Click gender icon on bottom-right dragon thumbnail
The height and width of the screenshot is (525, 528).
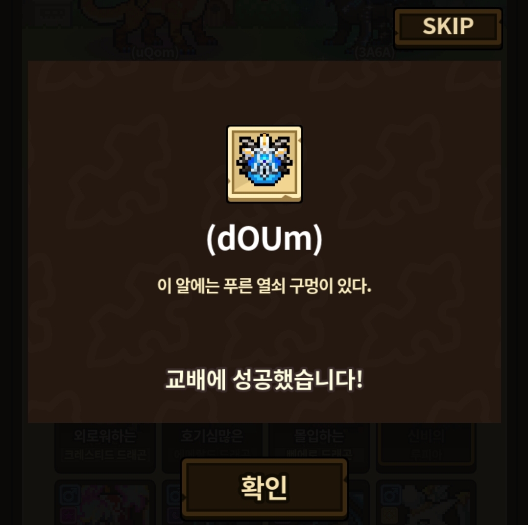(391, 495)
